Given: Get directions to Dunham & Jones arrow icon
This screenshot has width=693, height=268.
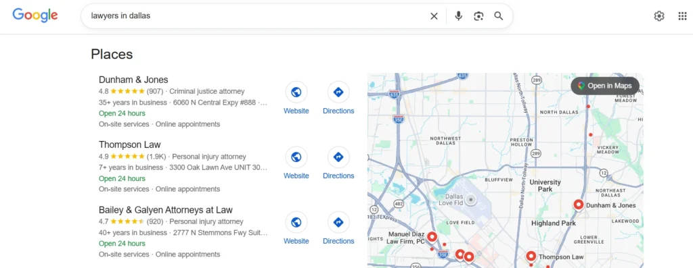Looking at the screenshot, I should pos(338,92).
